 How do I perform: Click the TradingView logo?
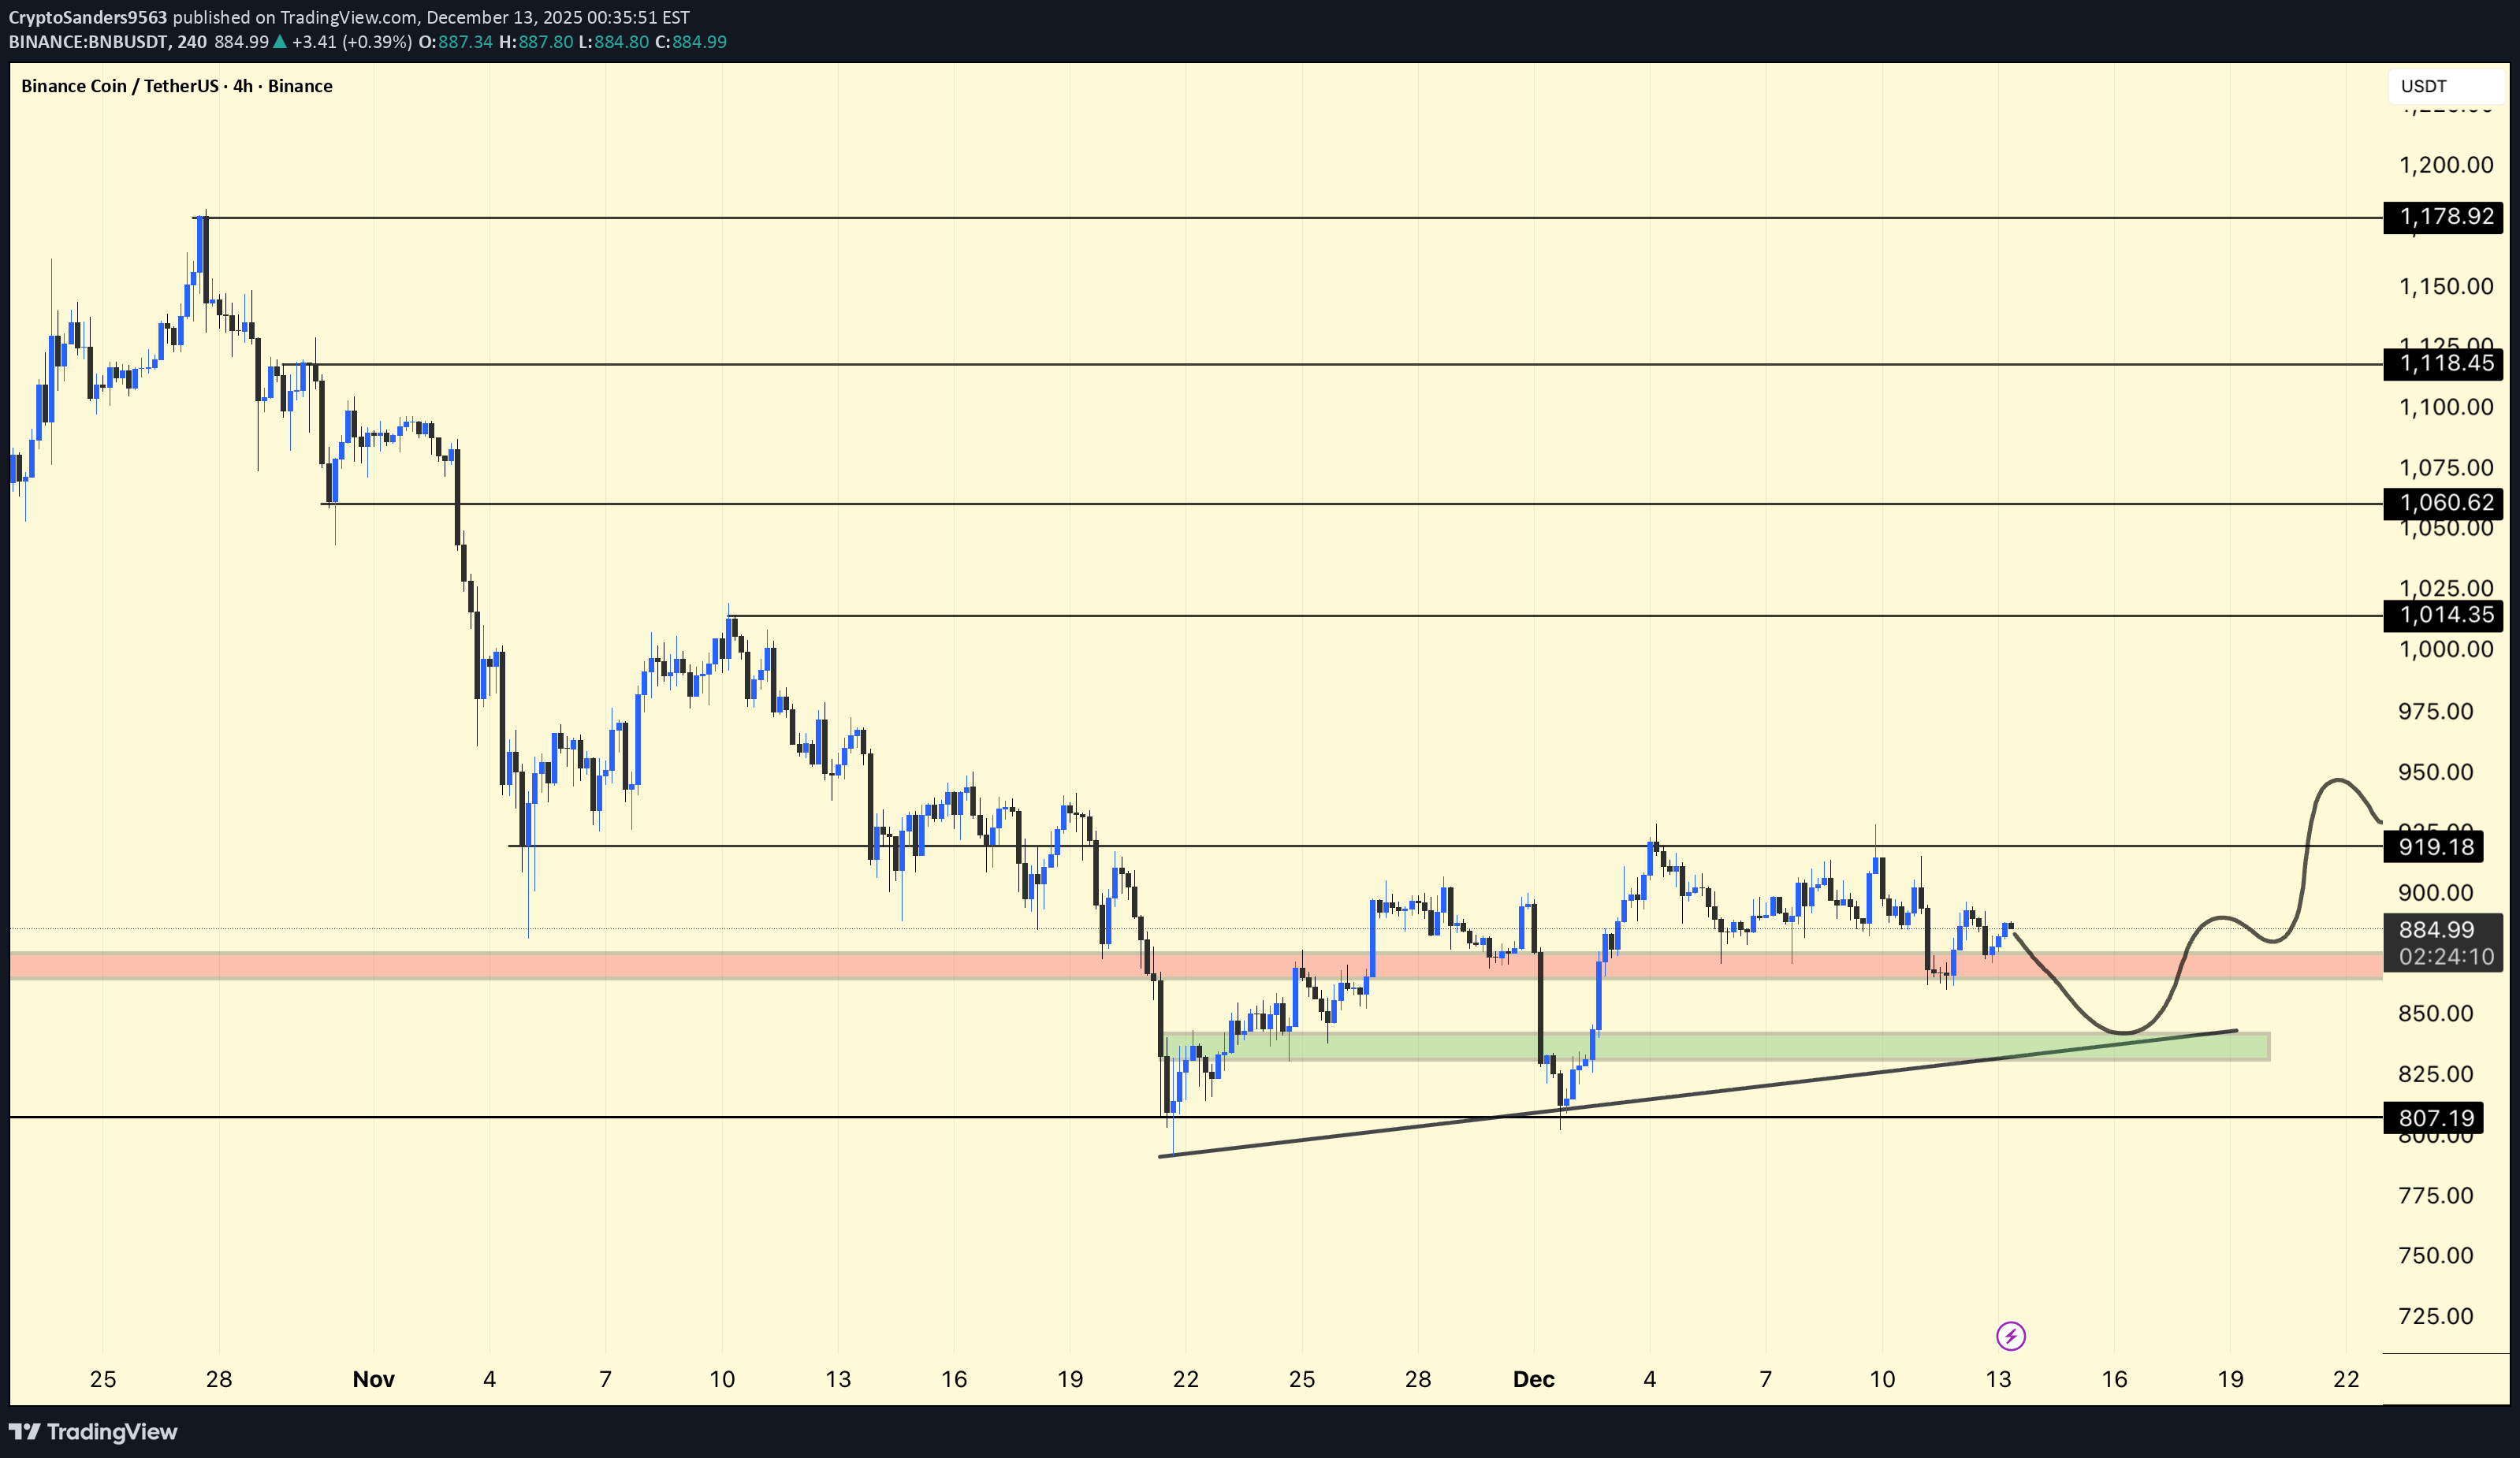(93, 1431)
